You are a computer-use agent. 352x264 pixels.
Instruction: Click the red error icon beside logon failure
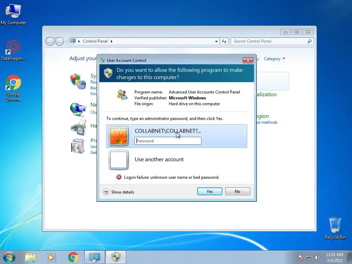pyautogui.click(x=119, y=177)
